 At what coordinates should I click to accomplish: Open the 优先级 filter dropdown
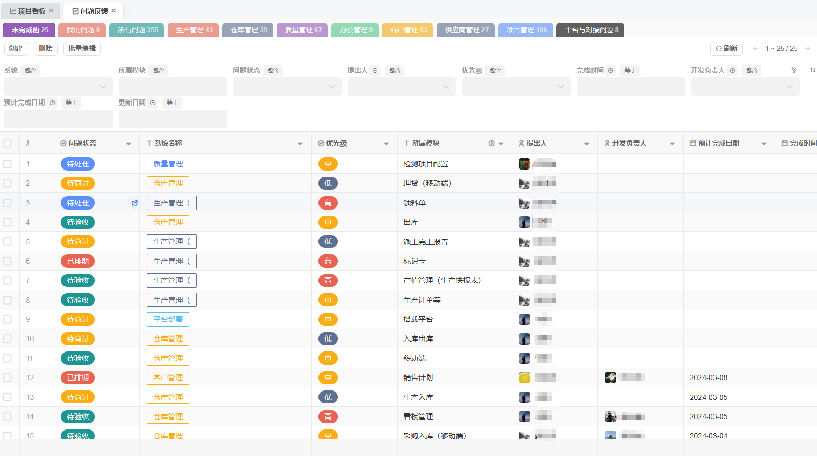pyautogui.click(x=516, y=87)
